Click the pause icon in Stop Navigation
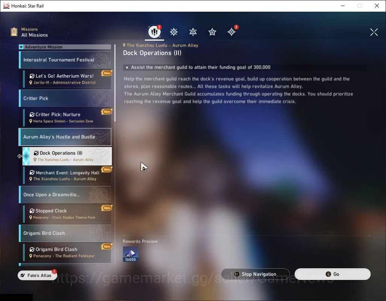This screenshot has height=301, width=386. coord(237,274)
